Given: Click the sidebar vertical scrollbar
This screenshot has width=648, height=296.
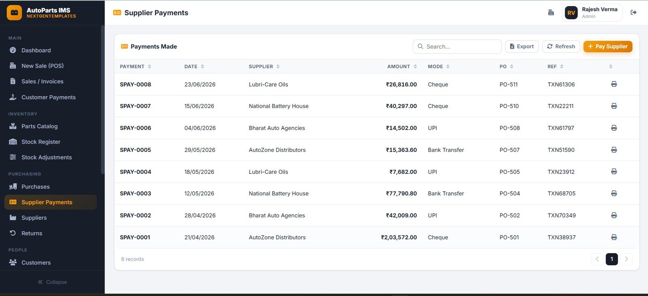Looking at the screenshot, I should (x=102, y=100).
